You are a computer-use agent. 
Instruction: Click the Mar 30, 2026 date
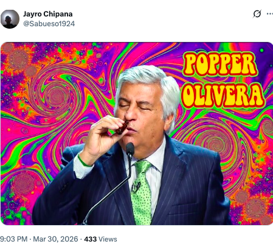[x=55, y=239]
